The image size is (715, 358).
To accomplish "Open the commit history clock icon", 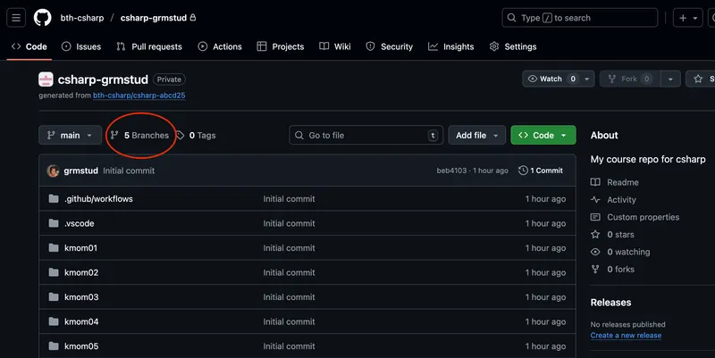I will [524, 171].
